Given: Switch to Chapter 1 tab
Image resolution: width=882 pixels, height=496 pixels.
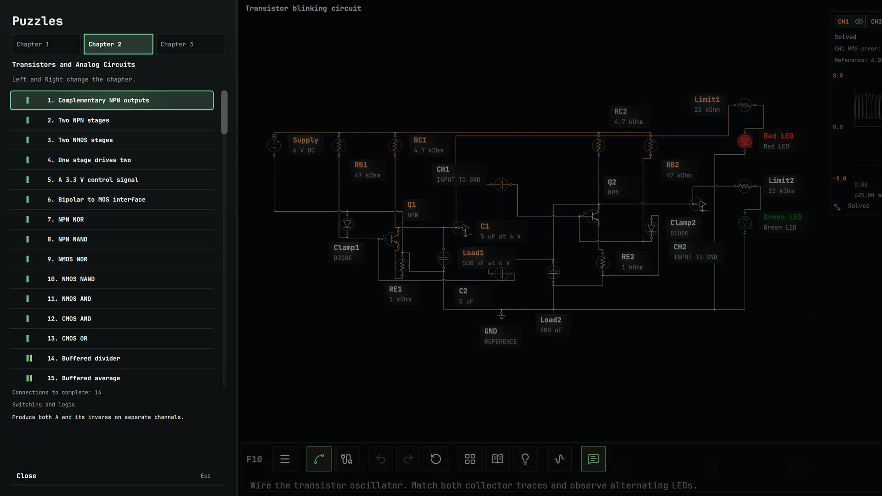Looking at the screenshot, I should click(46, 44).
